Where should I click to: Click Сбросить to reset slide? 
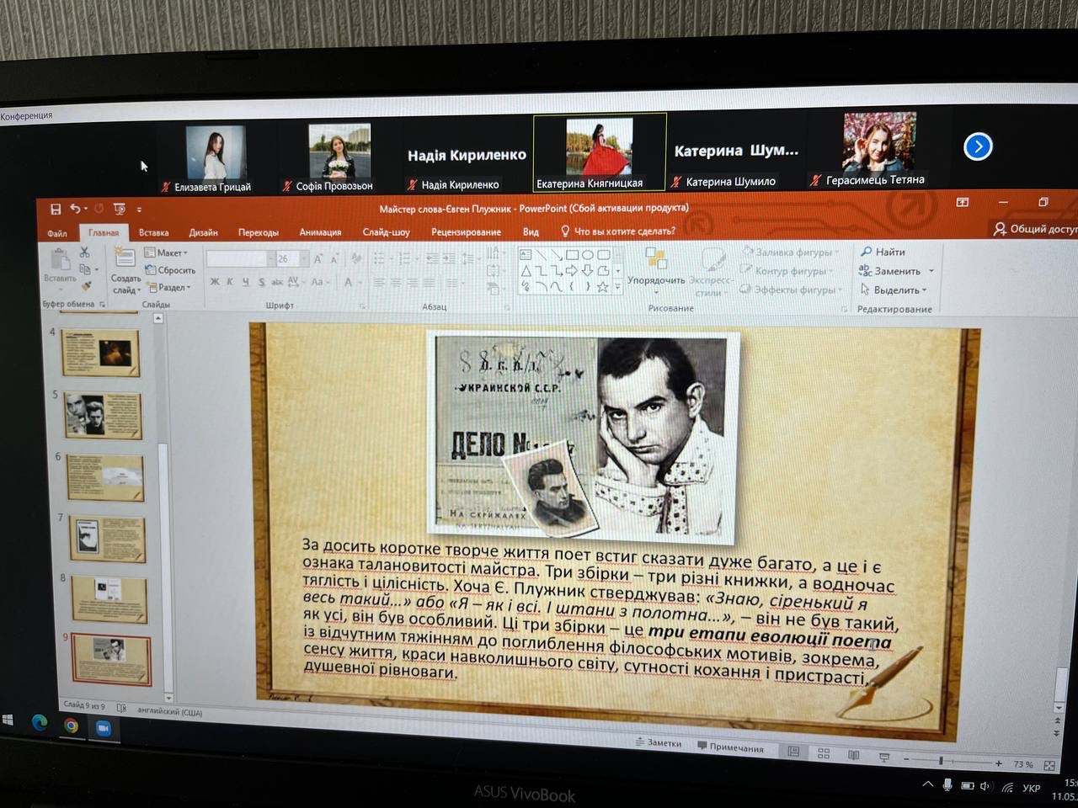170,270
